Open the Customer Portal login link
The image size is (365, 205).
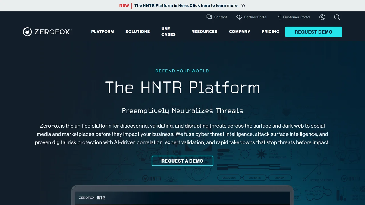click(293, 17)
